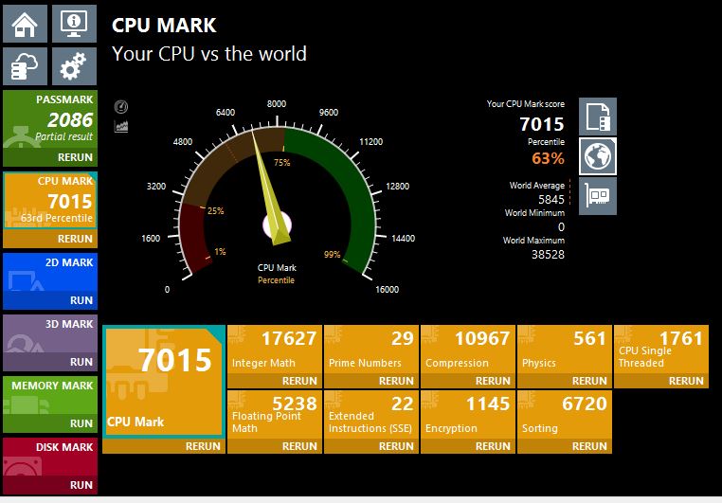
Task: Select the CPU Mark 7015 sidebar tile
Action: (x=50, y=201)
